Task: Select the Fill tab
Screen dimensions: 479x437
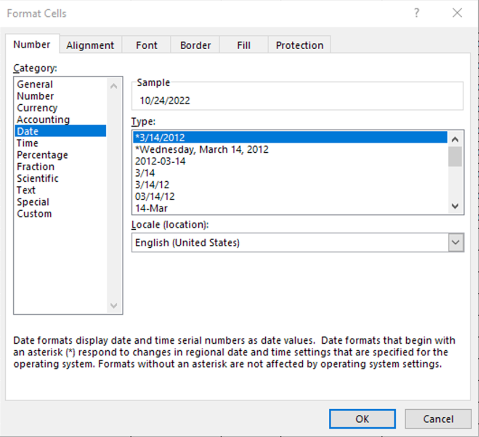Action: click(x=243, y=45)
